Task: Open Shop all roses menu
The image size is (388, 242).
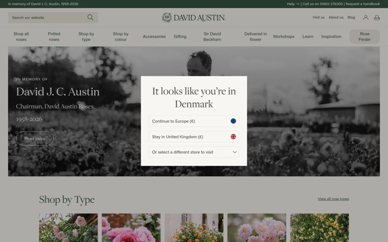Action: [21, 37]
